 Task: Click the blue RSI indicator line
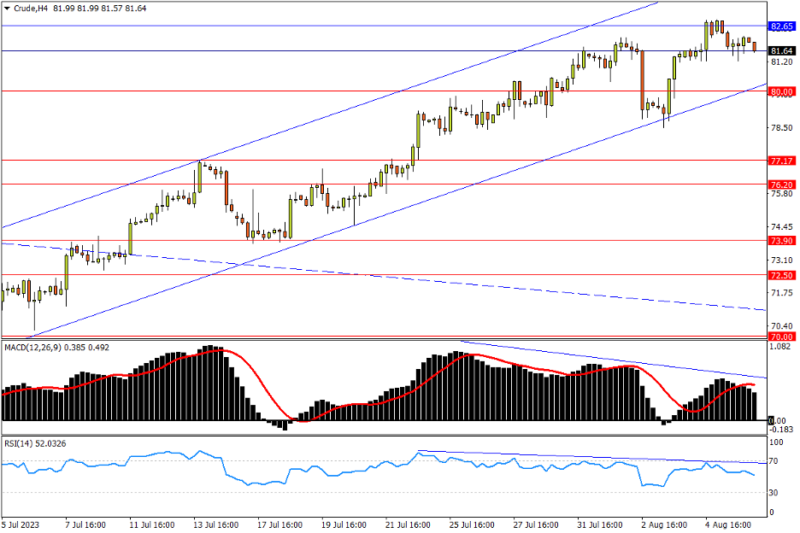point(256,481)
